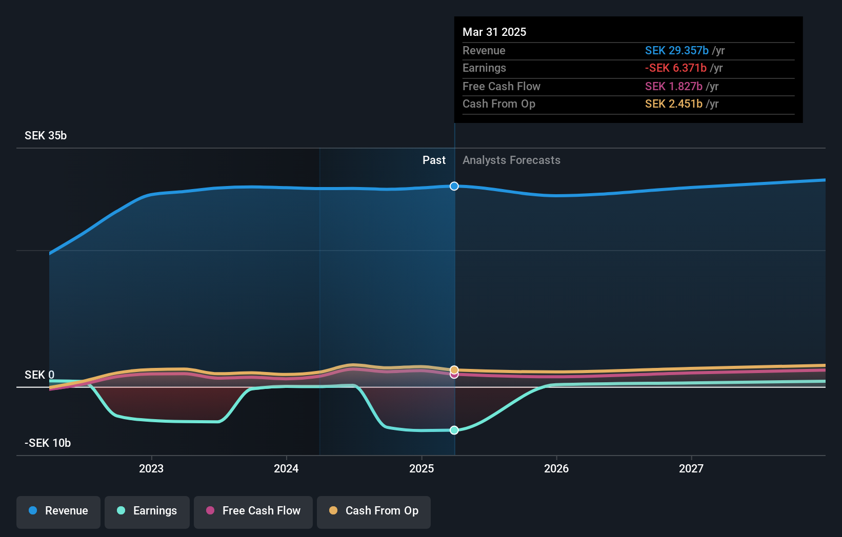The width and height of the screenshot is (842, 537).
Task: Click the SEK 35b y-axis label
Action: point(46,135)
